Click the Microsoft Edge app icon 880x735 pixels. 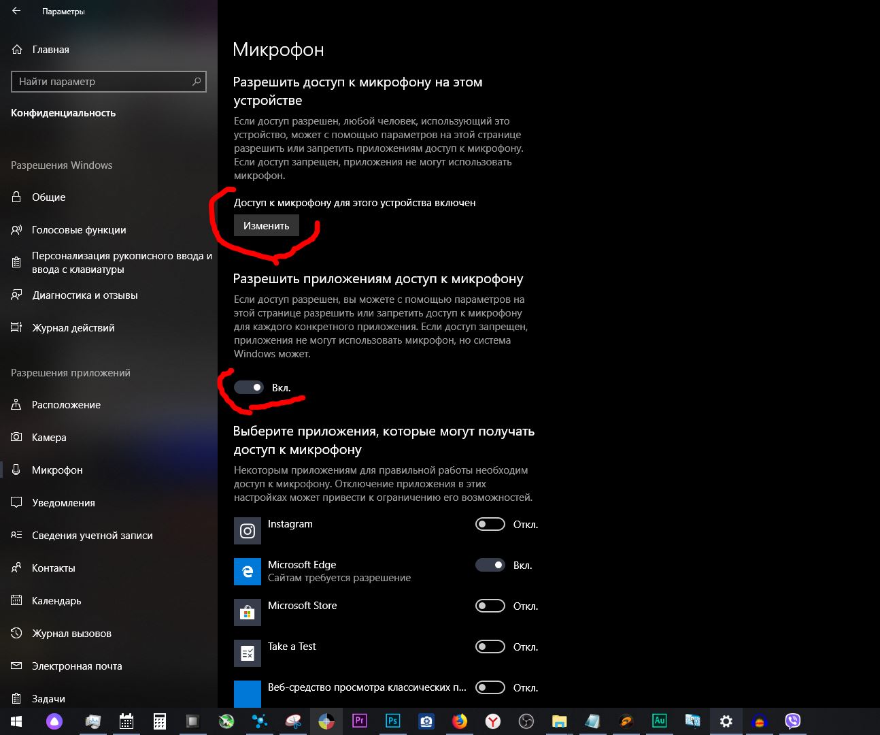point(248,572)
